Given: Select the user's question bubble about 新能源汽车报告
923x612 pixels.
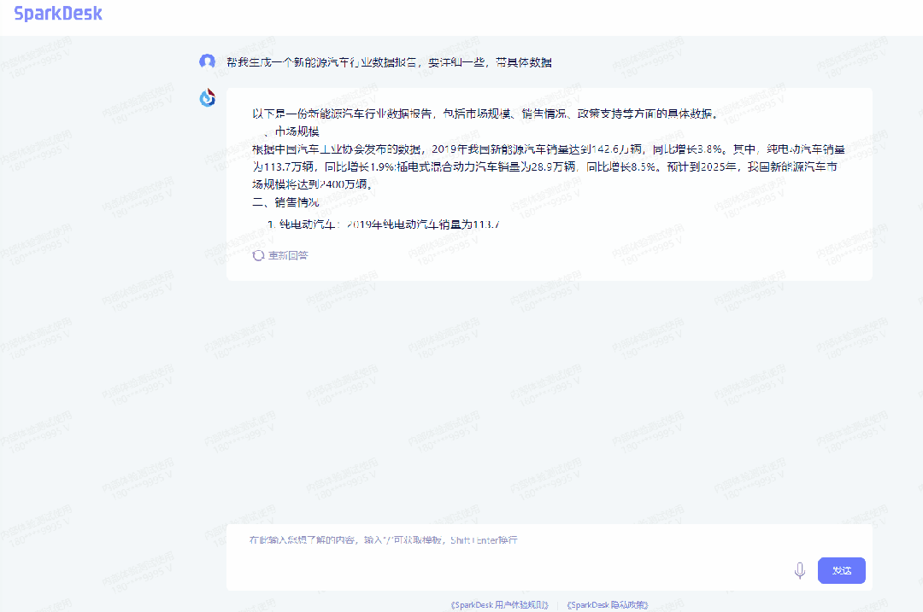Looking at the screenshot, I should pyautogui.click(x=390, y=61).
